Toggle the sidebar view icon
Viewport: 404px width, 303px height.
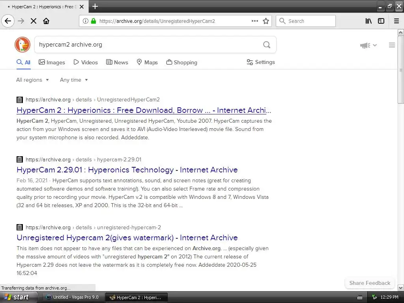point(381,21)
